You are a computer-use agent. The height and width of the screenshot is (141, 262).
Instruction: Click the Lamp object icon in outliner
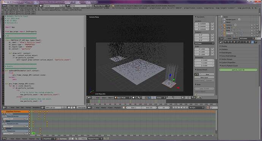pos(224,28)
